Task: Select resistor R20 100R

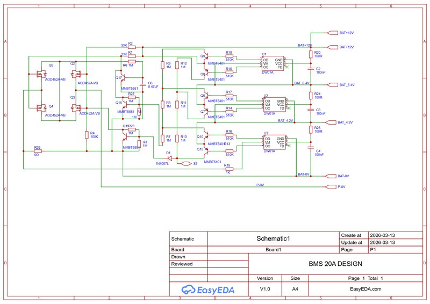Action: click(311, 54)
